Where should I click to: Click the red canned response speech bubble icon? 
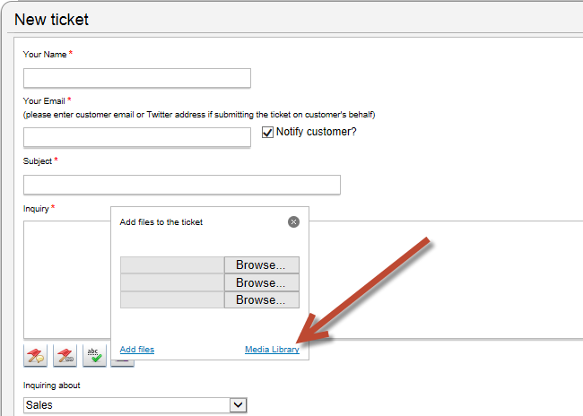click(x=36, y=355)
